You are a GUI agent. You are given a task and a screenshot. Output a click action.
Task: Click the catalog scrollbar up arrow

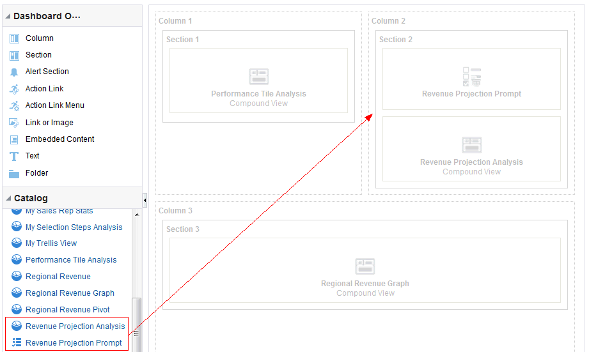[x=137, y=215]
